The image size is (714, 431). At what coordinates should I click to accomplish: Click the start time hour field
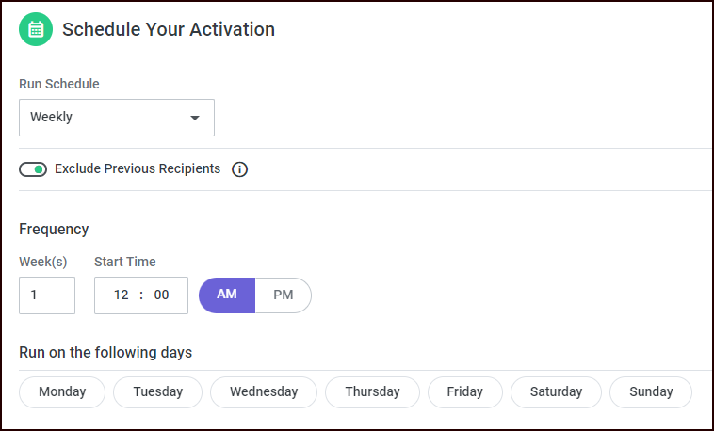pyautogui.click(x=122, y=295)
